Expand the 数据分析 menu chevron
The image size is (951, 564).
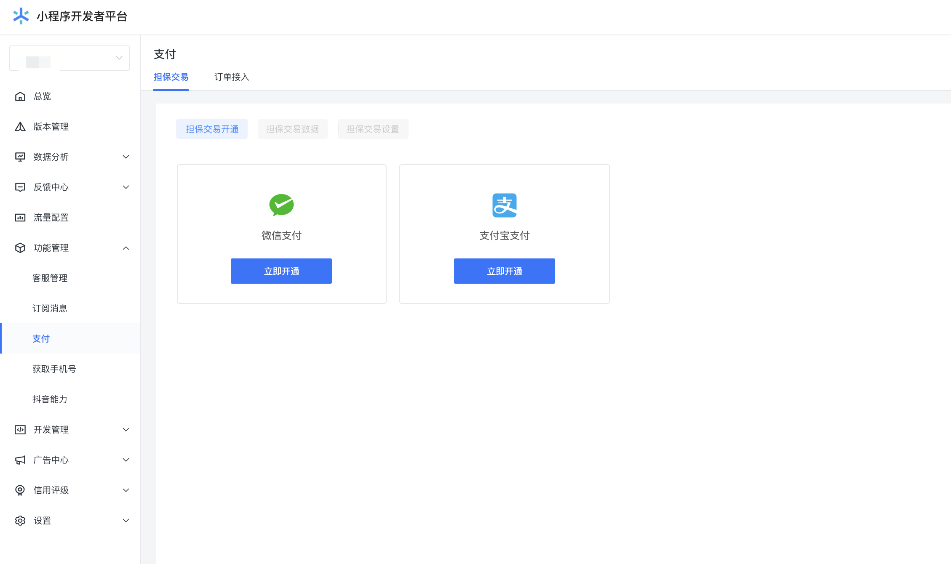(x=126, y=157)
